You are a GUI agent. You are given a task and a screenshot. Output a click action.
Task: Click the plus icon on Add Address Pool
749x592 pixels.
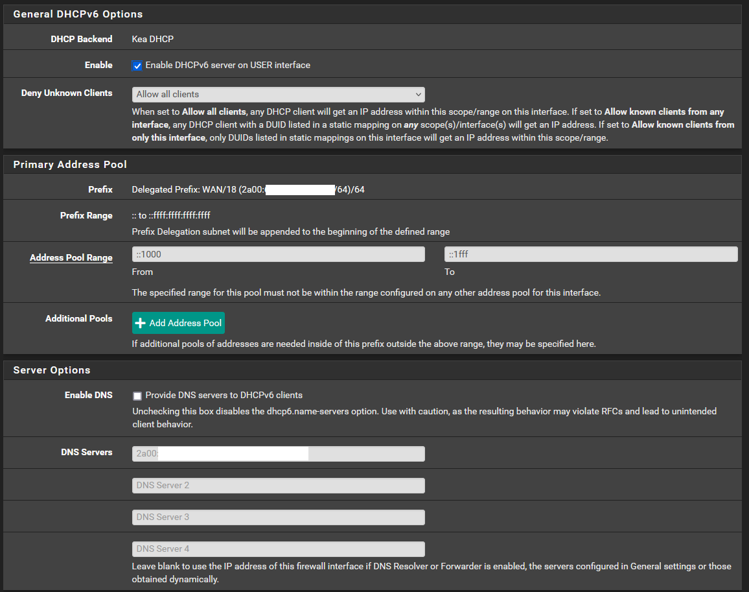[x=140, y=324]
